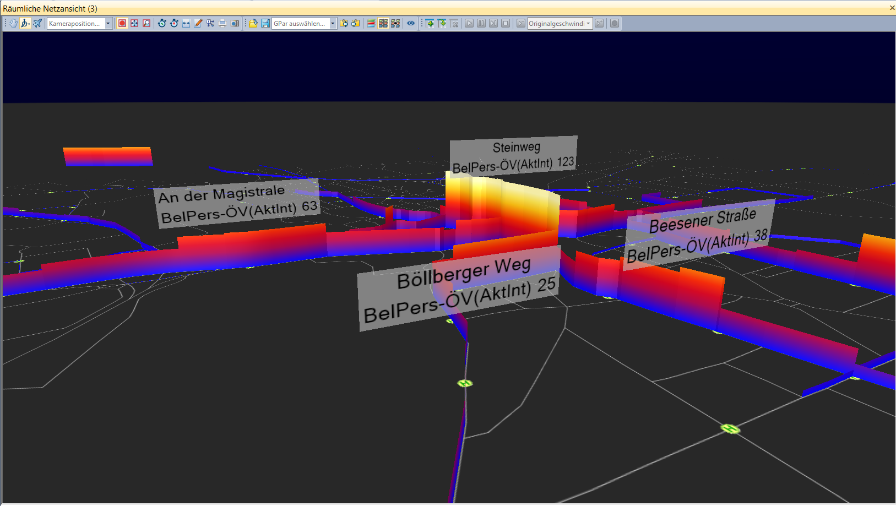Activate the airplane flight mode tool

pos(37,23)
